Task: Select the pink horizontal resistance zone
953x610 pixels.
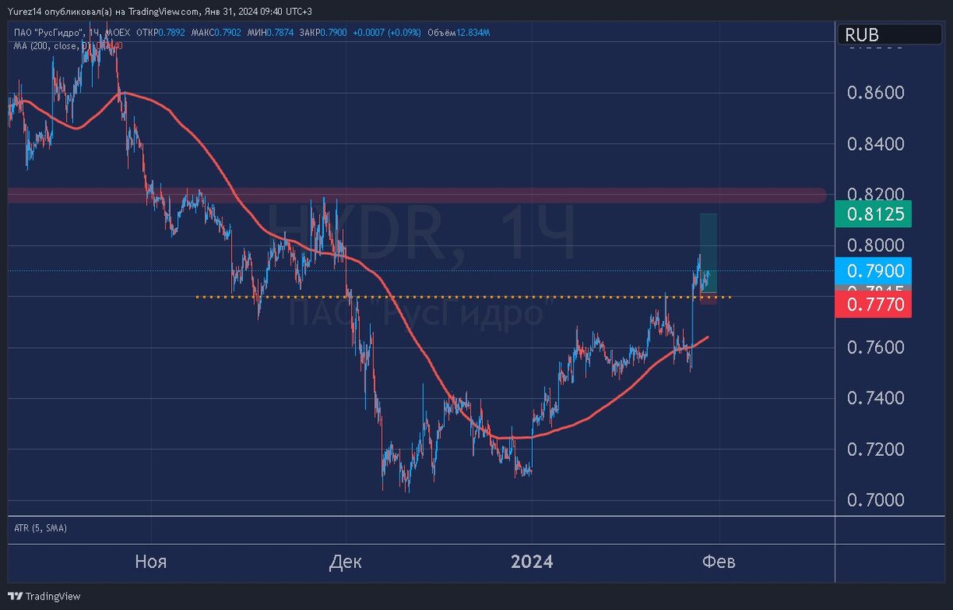Action: [417, 195]
